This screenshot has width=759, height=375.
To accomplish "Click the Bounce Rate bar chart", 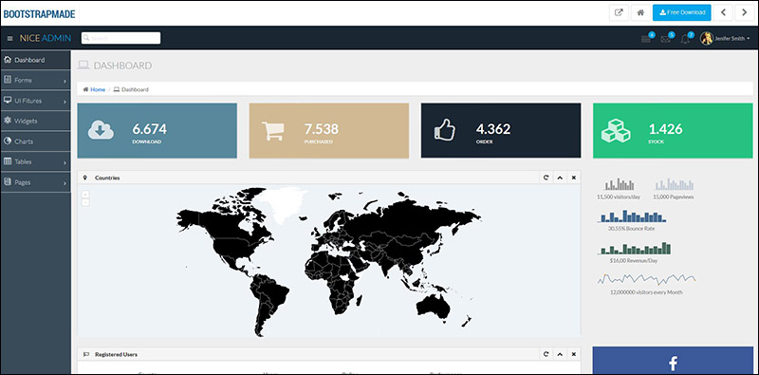I will coord(632,216).
